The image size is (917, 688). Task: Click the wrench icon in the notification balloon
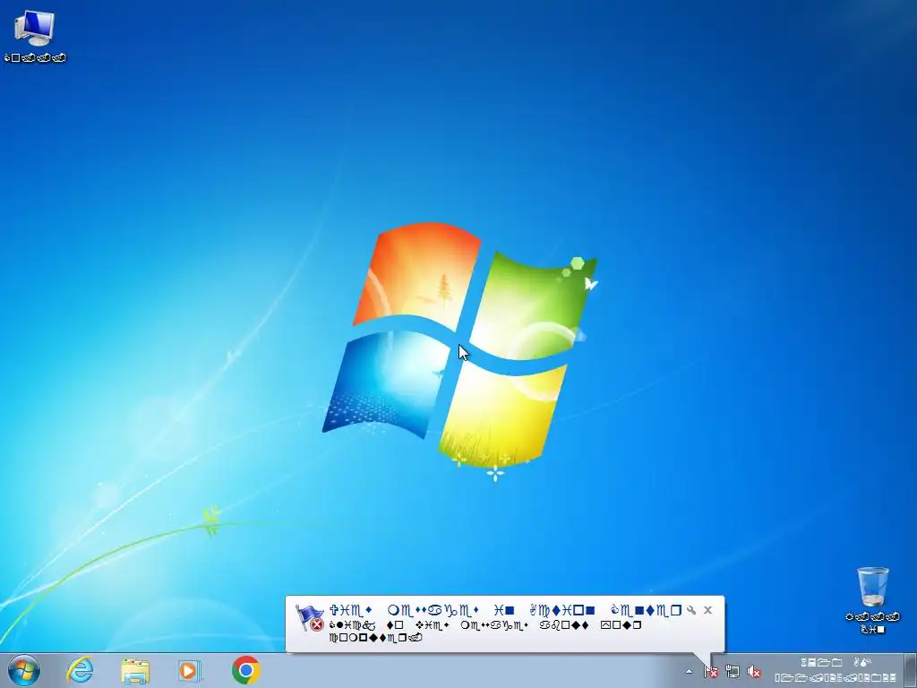click(x=691, y=610)
